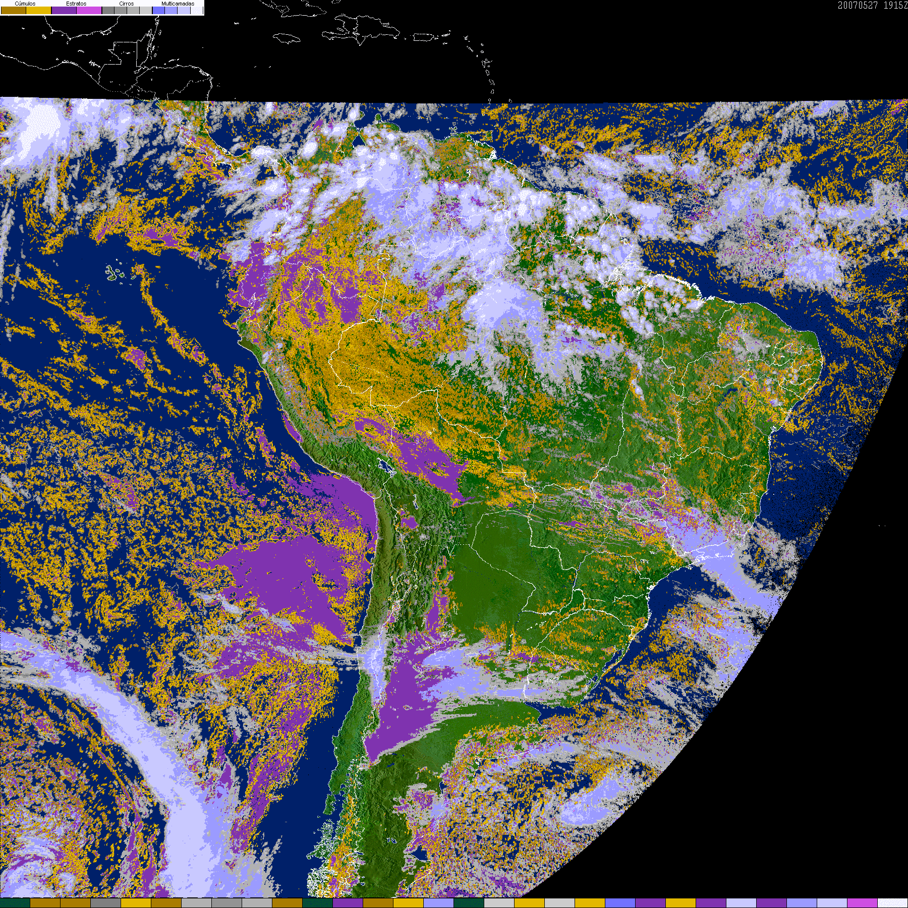Choose the lightest grey Cirros legend swatch
This screenshot has width=908, height=908.
(x=146, y=10)
